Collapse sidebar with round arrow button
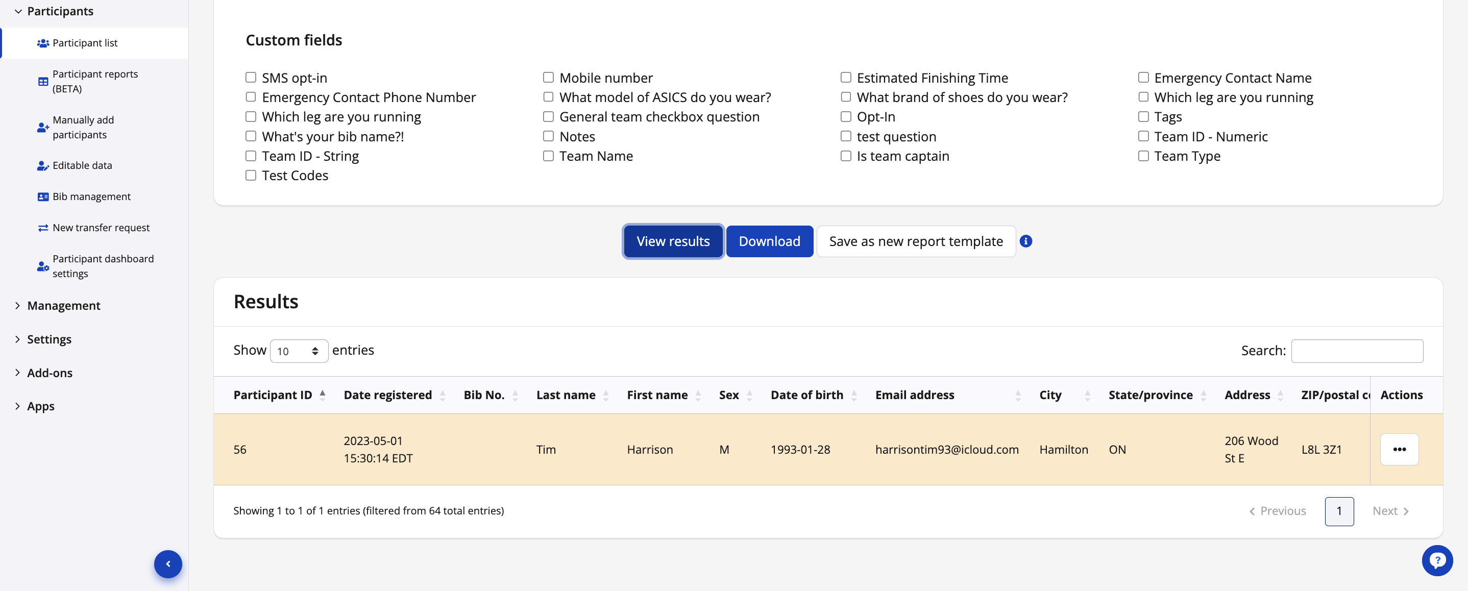Image resolution: width=1468 pixels, height=591 pixels. pyautogui.click(x=168, y=563)
